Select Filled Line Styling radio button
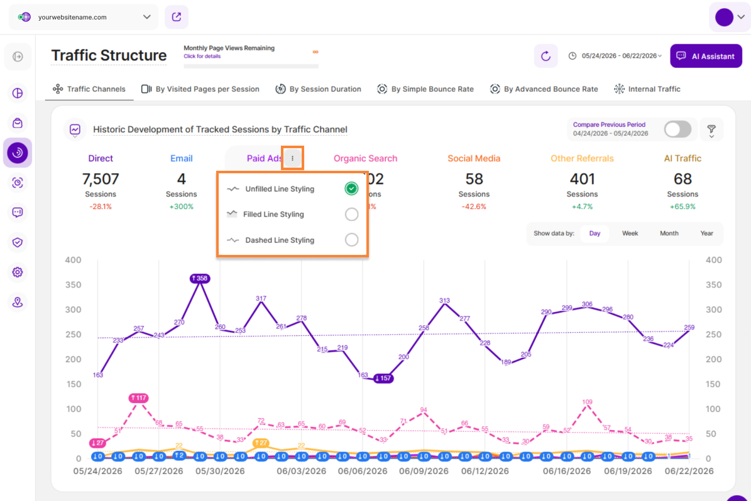The height and width of the screenshot is (501, 751). click(351, 214)
